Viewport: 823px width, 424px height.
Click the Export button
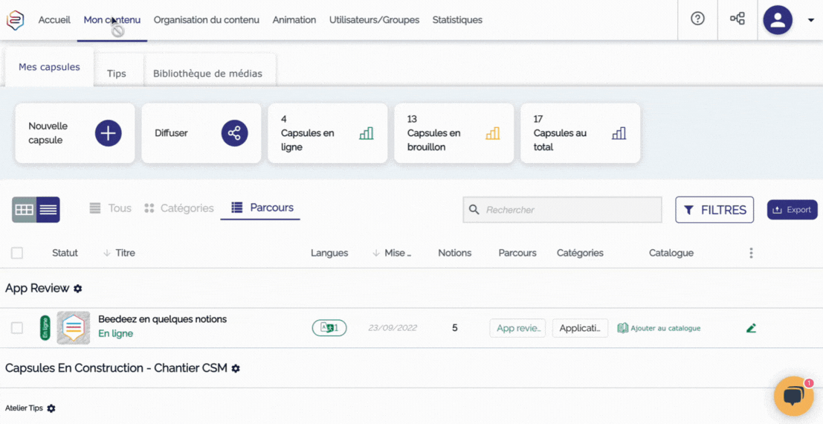[792, 210]
